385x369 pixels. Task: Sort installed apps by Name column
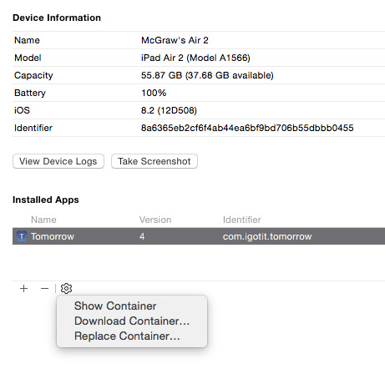pyautogui.click(x=43, y=220)
